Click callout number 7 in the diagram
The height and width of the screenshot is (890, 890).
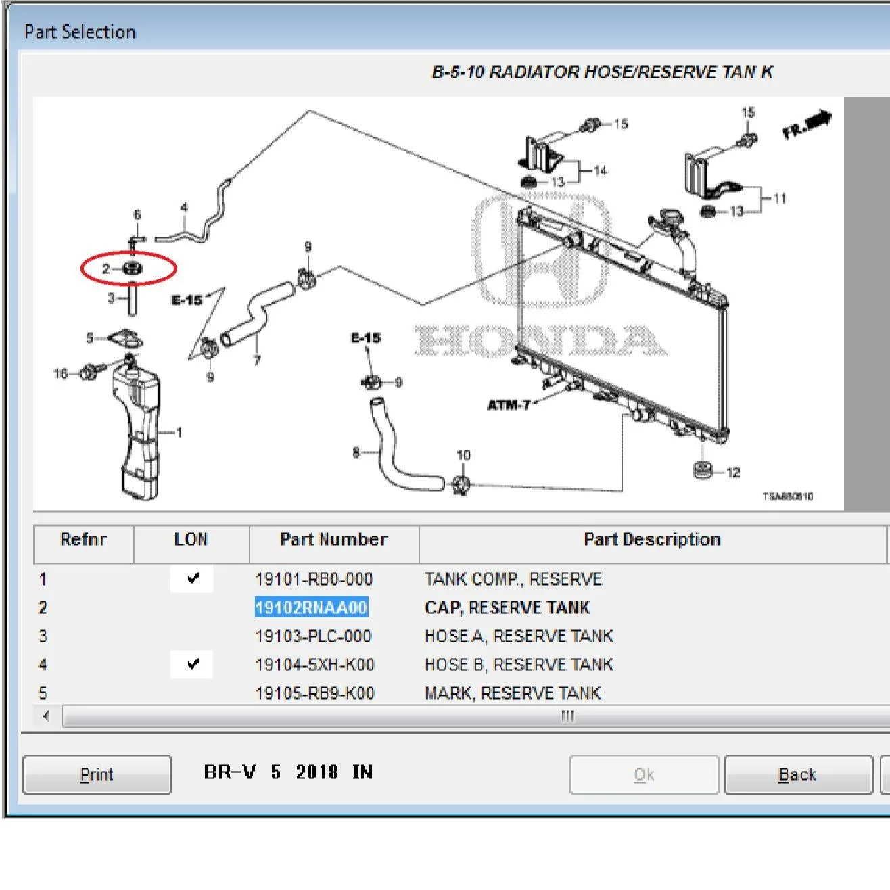[x=256, y=360]
